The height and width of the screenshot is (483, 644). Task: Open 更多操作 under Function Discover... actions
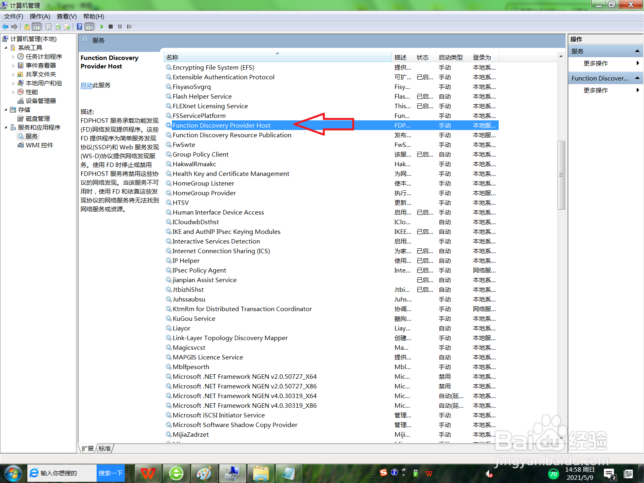596,90
